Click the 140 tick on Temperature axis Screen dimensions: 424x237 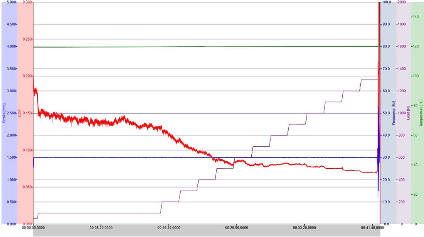416,17
